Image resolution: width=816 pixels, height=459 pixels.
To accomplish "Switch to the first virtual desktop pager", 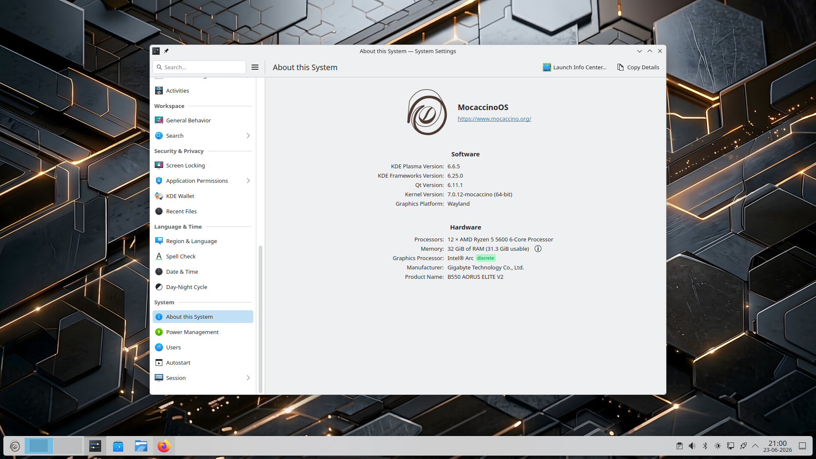I will coord(39,446).
